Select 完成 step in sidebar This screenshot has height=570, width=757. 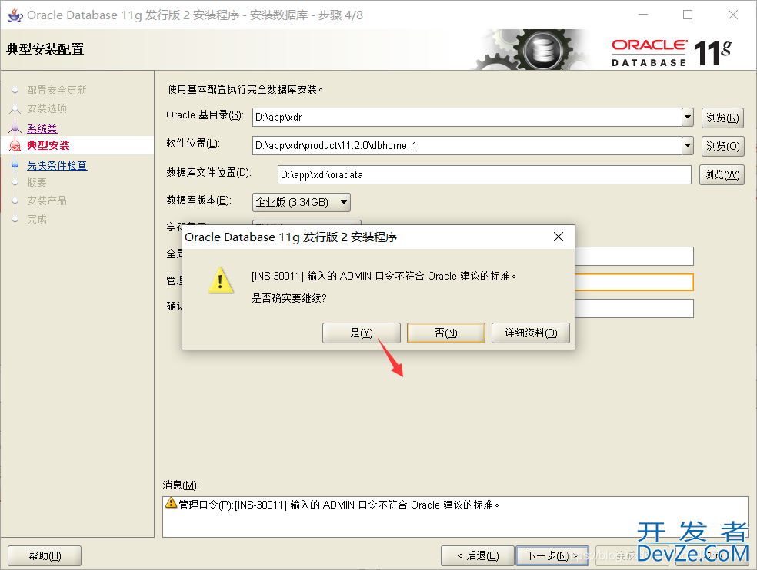pos(37,219)
